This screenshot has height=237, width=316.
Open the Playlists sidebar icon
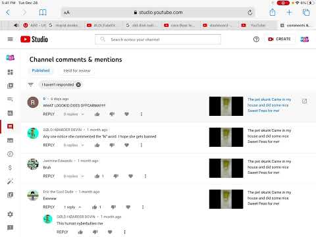click(x=11, y=99)
